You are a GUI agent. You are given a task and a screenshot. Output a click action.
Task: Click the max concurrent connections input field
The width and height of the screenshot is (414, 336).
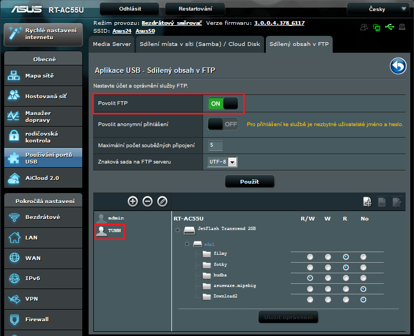(x=216, y=145)
